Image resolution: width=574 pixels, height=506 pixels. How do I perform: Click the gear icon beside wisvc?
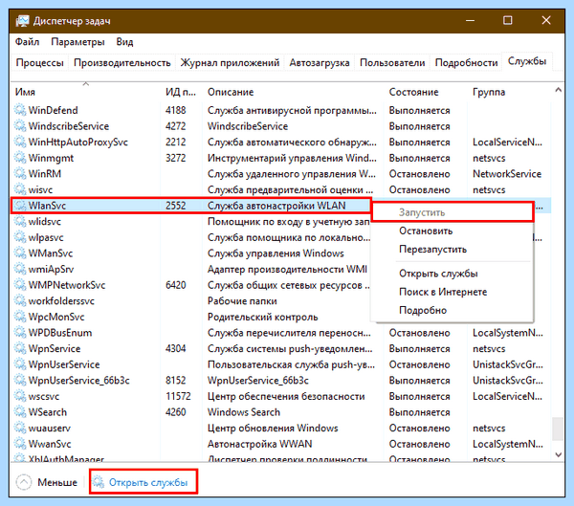[20, 189]
